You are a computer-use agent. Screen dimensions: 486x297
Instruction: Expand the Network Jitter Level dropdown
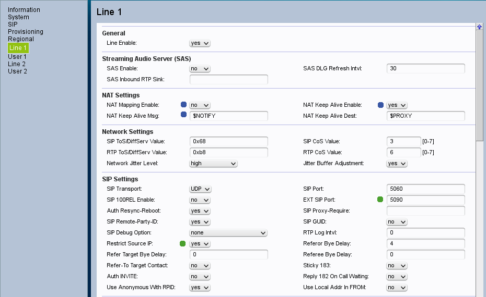pyautogui.click(x=213, y=164)
